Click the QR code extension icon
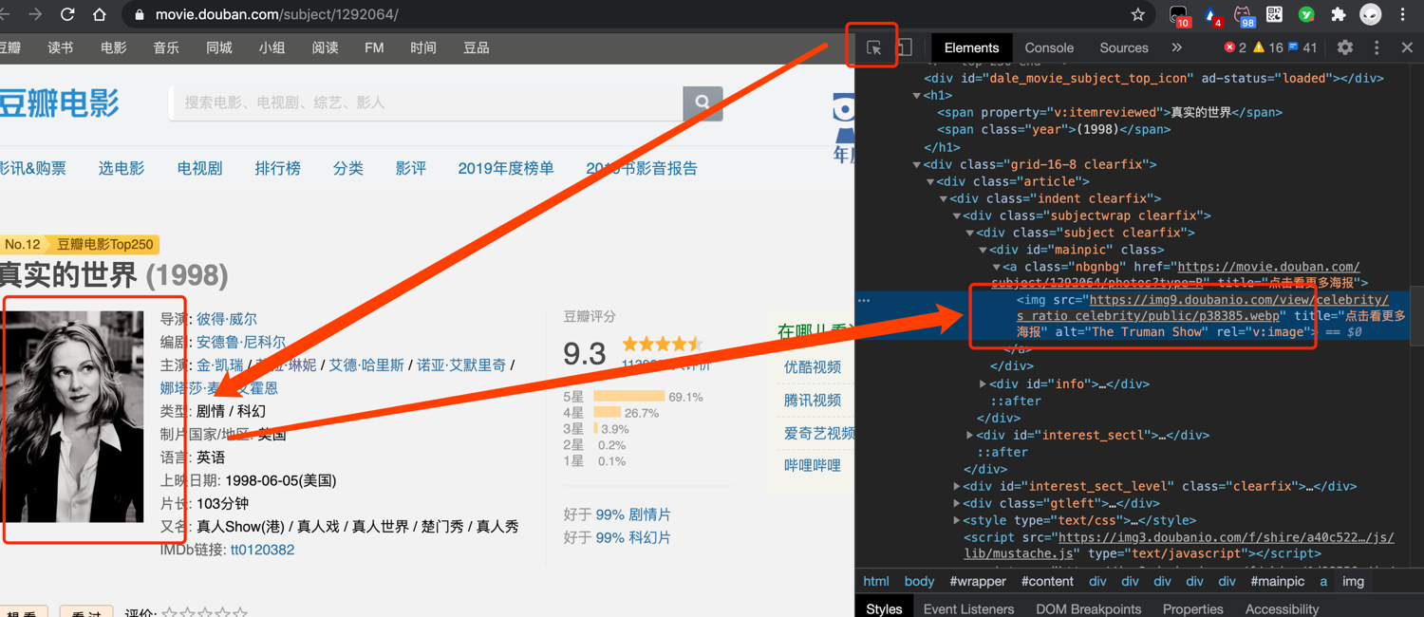1424x617 pixels. [1274, 14]
